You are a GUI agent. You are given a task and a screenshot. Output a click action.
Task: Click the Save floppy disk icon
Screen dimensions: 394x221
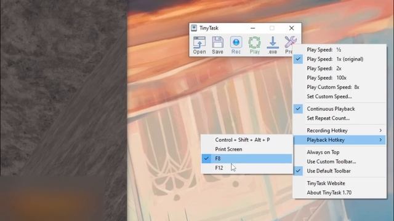click(217, 45)
